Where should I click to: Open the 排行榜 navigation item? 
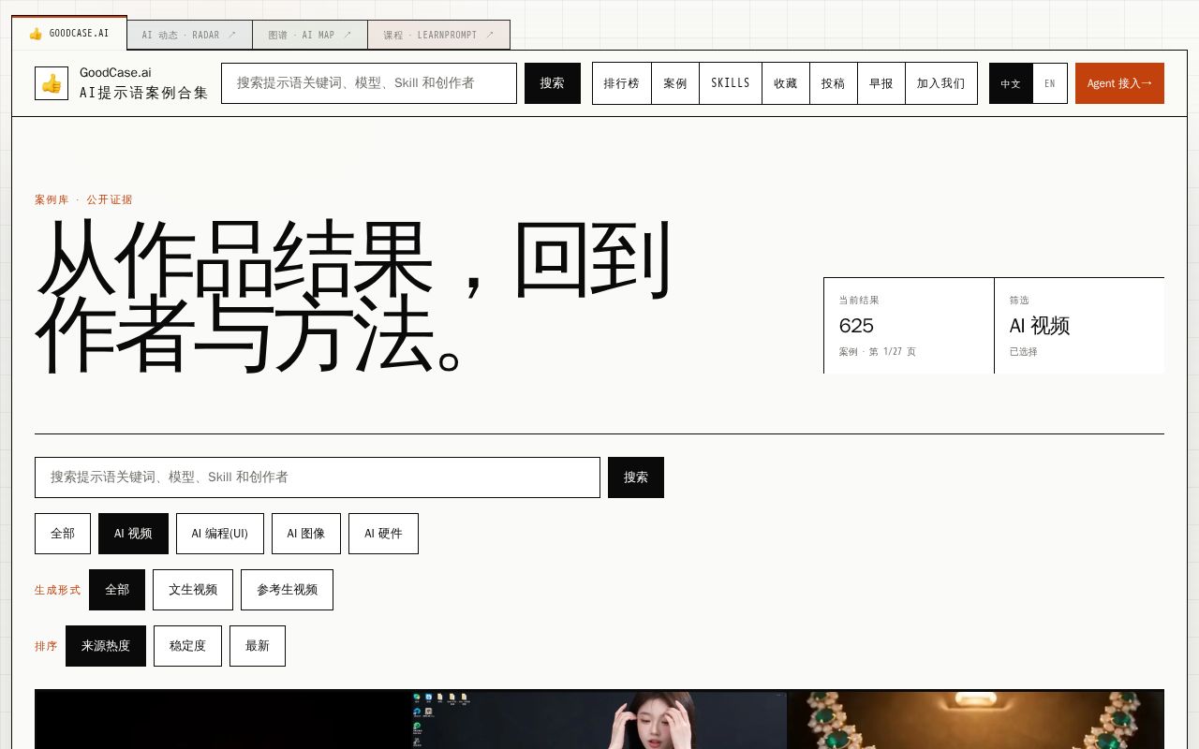pos(622,83)
